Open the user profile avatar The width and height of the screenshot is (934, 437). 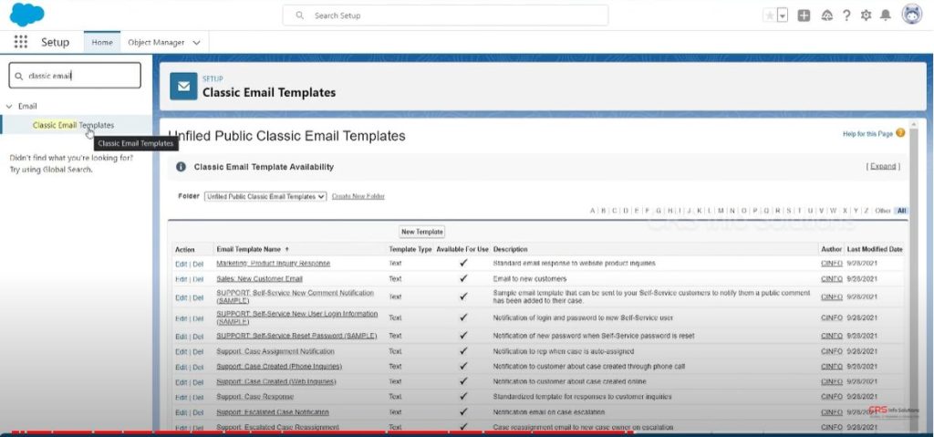click(x=911, y=15)
